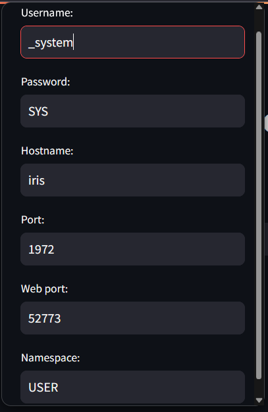Click the "Port:" label text

33,220
